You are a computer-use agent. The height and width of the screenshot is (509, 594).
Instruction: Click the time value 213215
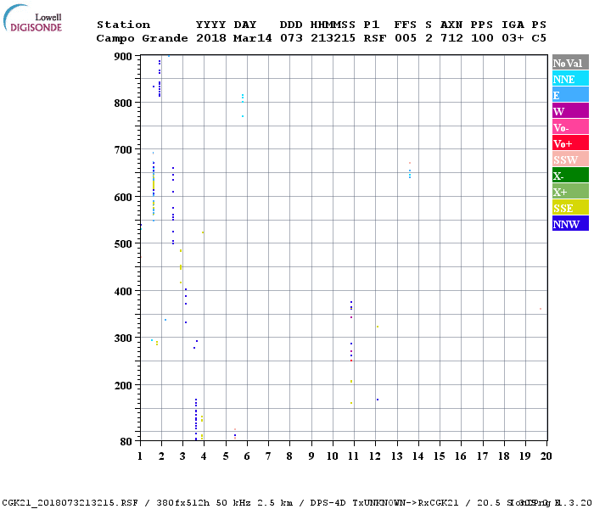(x=333, y=38)
